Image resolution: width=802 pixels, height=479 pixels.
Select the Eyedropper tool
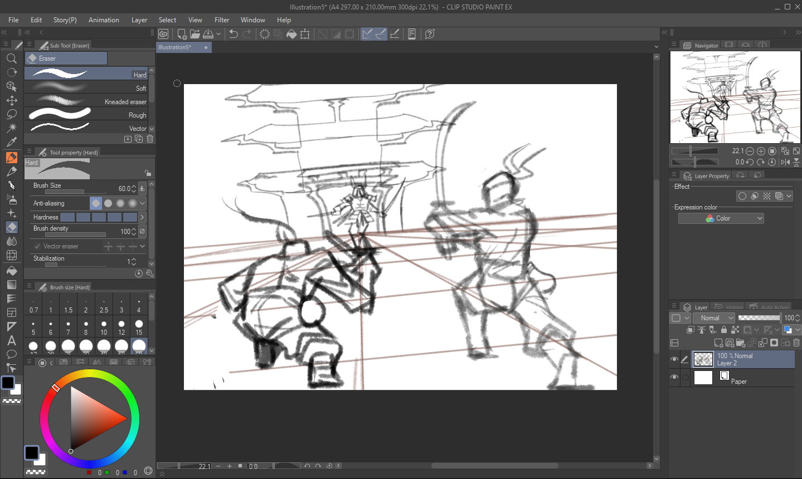pyautogui.click(x=11, y=142)
